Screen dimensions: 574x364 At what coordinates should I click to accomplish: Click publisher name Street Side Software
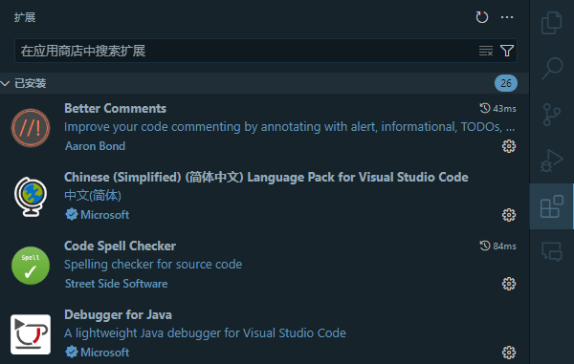click(117, 284)
